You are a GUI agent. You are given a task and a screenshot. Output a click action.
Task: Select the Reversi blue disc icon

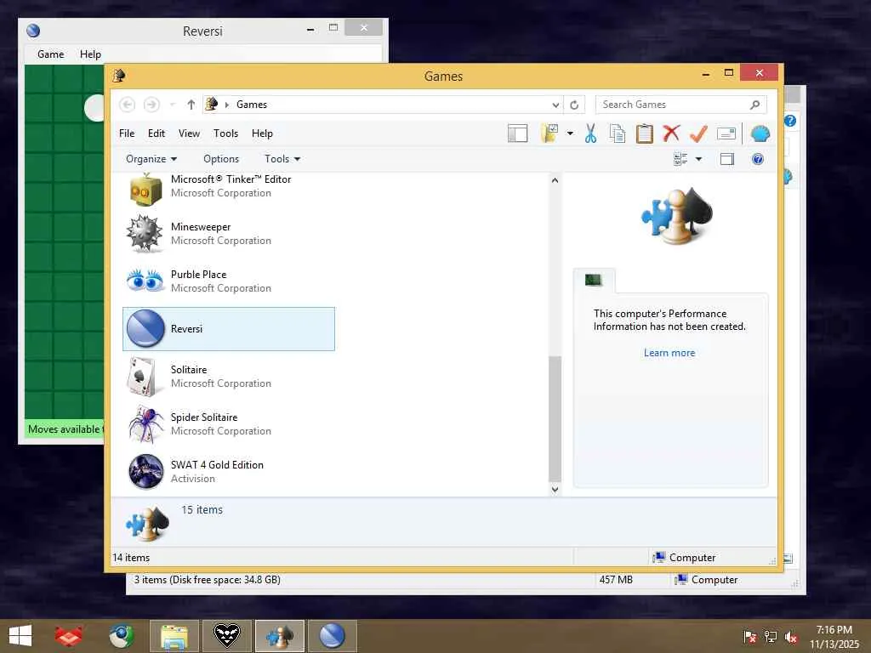coord(145,329)
